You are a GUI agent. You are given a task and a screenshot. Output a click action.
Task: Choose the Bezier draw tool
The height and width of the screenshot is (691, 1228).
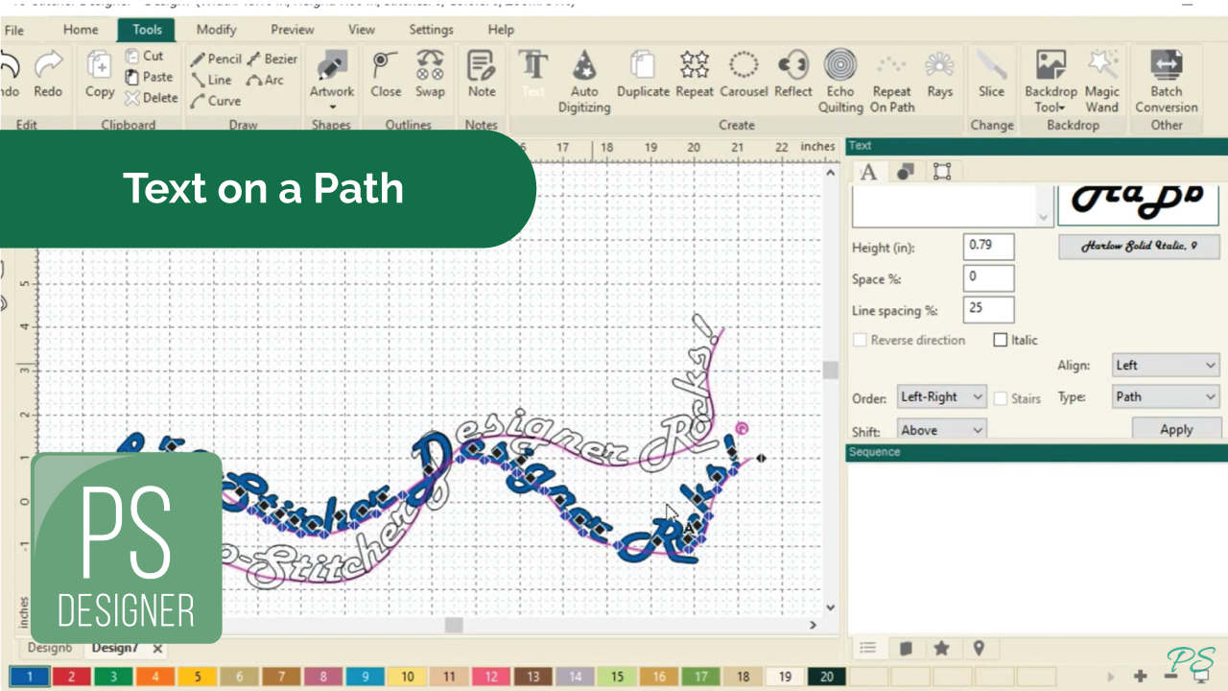[272, 60]
